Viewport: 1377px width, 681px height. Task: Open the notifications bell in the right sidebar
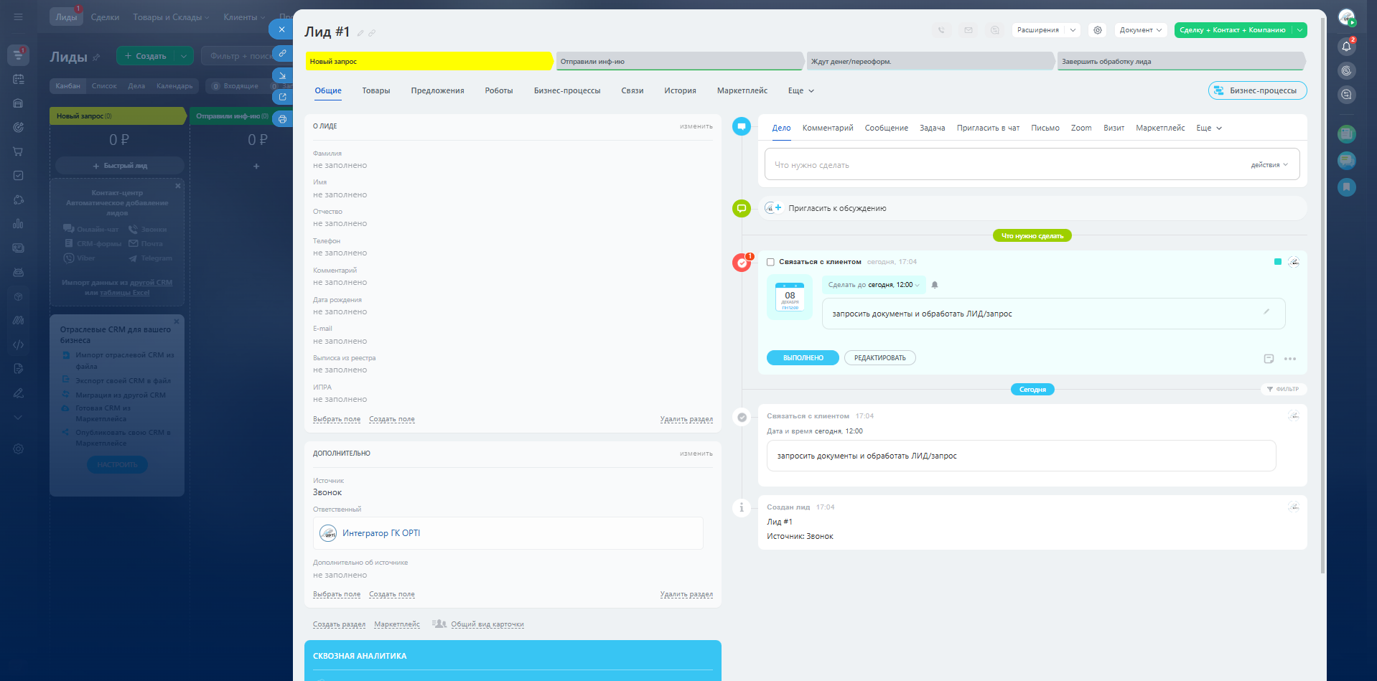(x=1346, y=47)
